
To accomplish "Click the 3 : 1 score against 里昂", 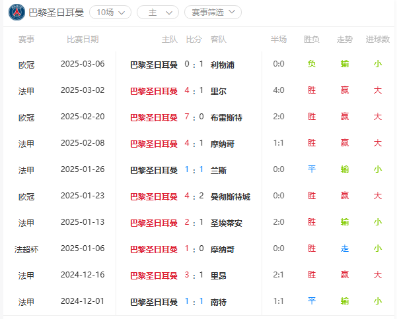I will click(194, 275).
